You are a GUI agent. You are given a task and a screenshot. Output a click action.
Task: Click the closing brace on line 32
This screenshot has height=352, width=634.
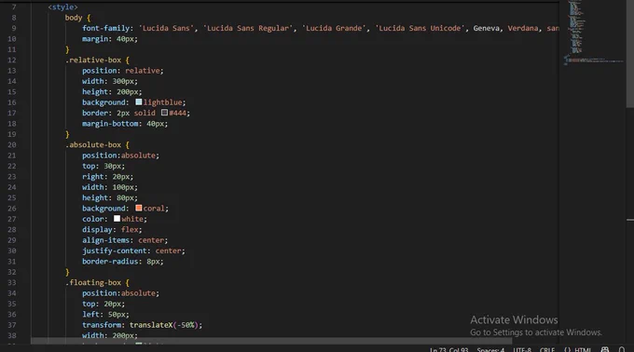pyautogui.click(x=67, y=272)
